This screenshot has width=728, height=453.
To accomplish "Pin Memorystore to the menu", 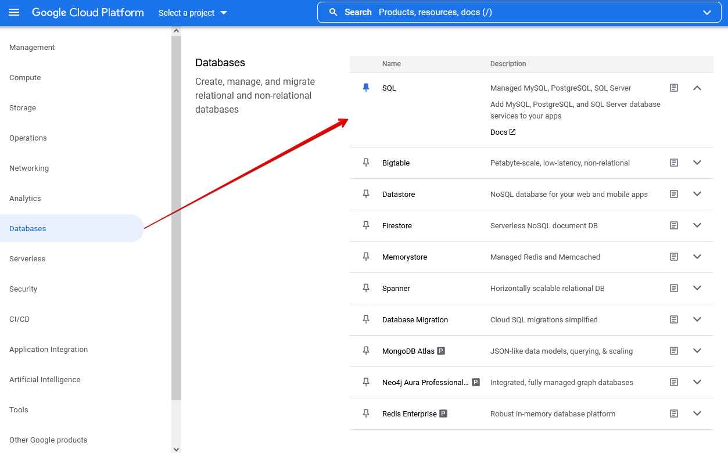I will coord(366,257).
